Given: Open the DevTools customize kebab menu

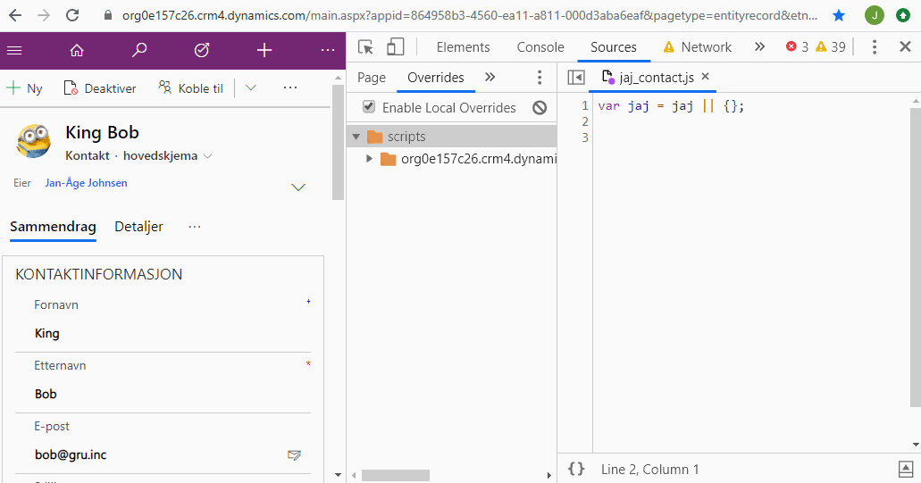Looking at the screenshot, I should tap(874, 47).
